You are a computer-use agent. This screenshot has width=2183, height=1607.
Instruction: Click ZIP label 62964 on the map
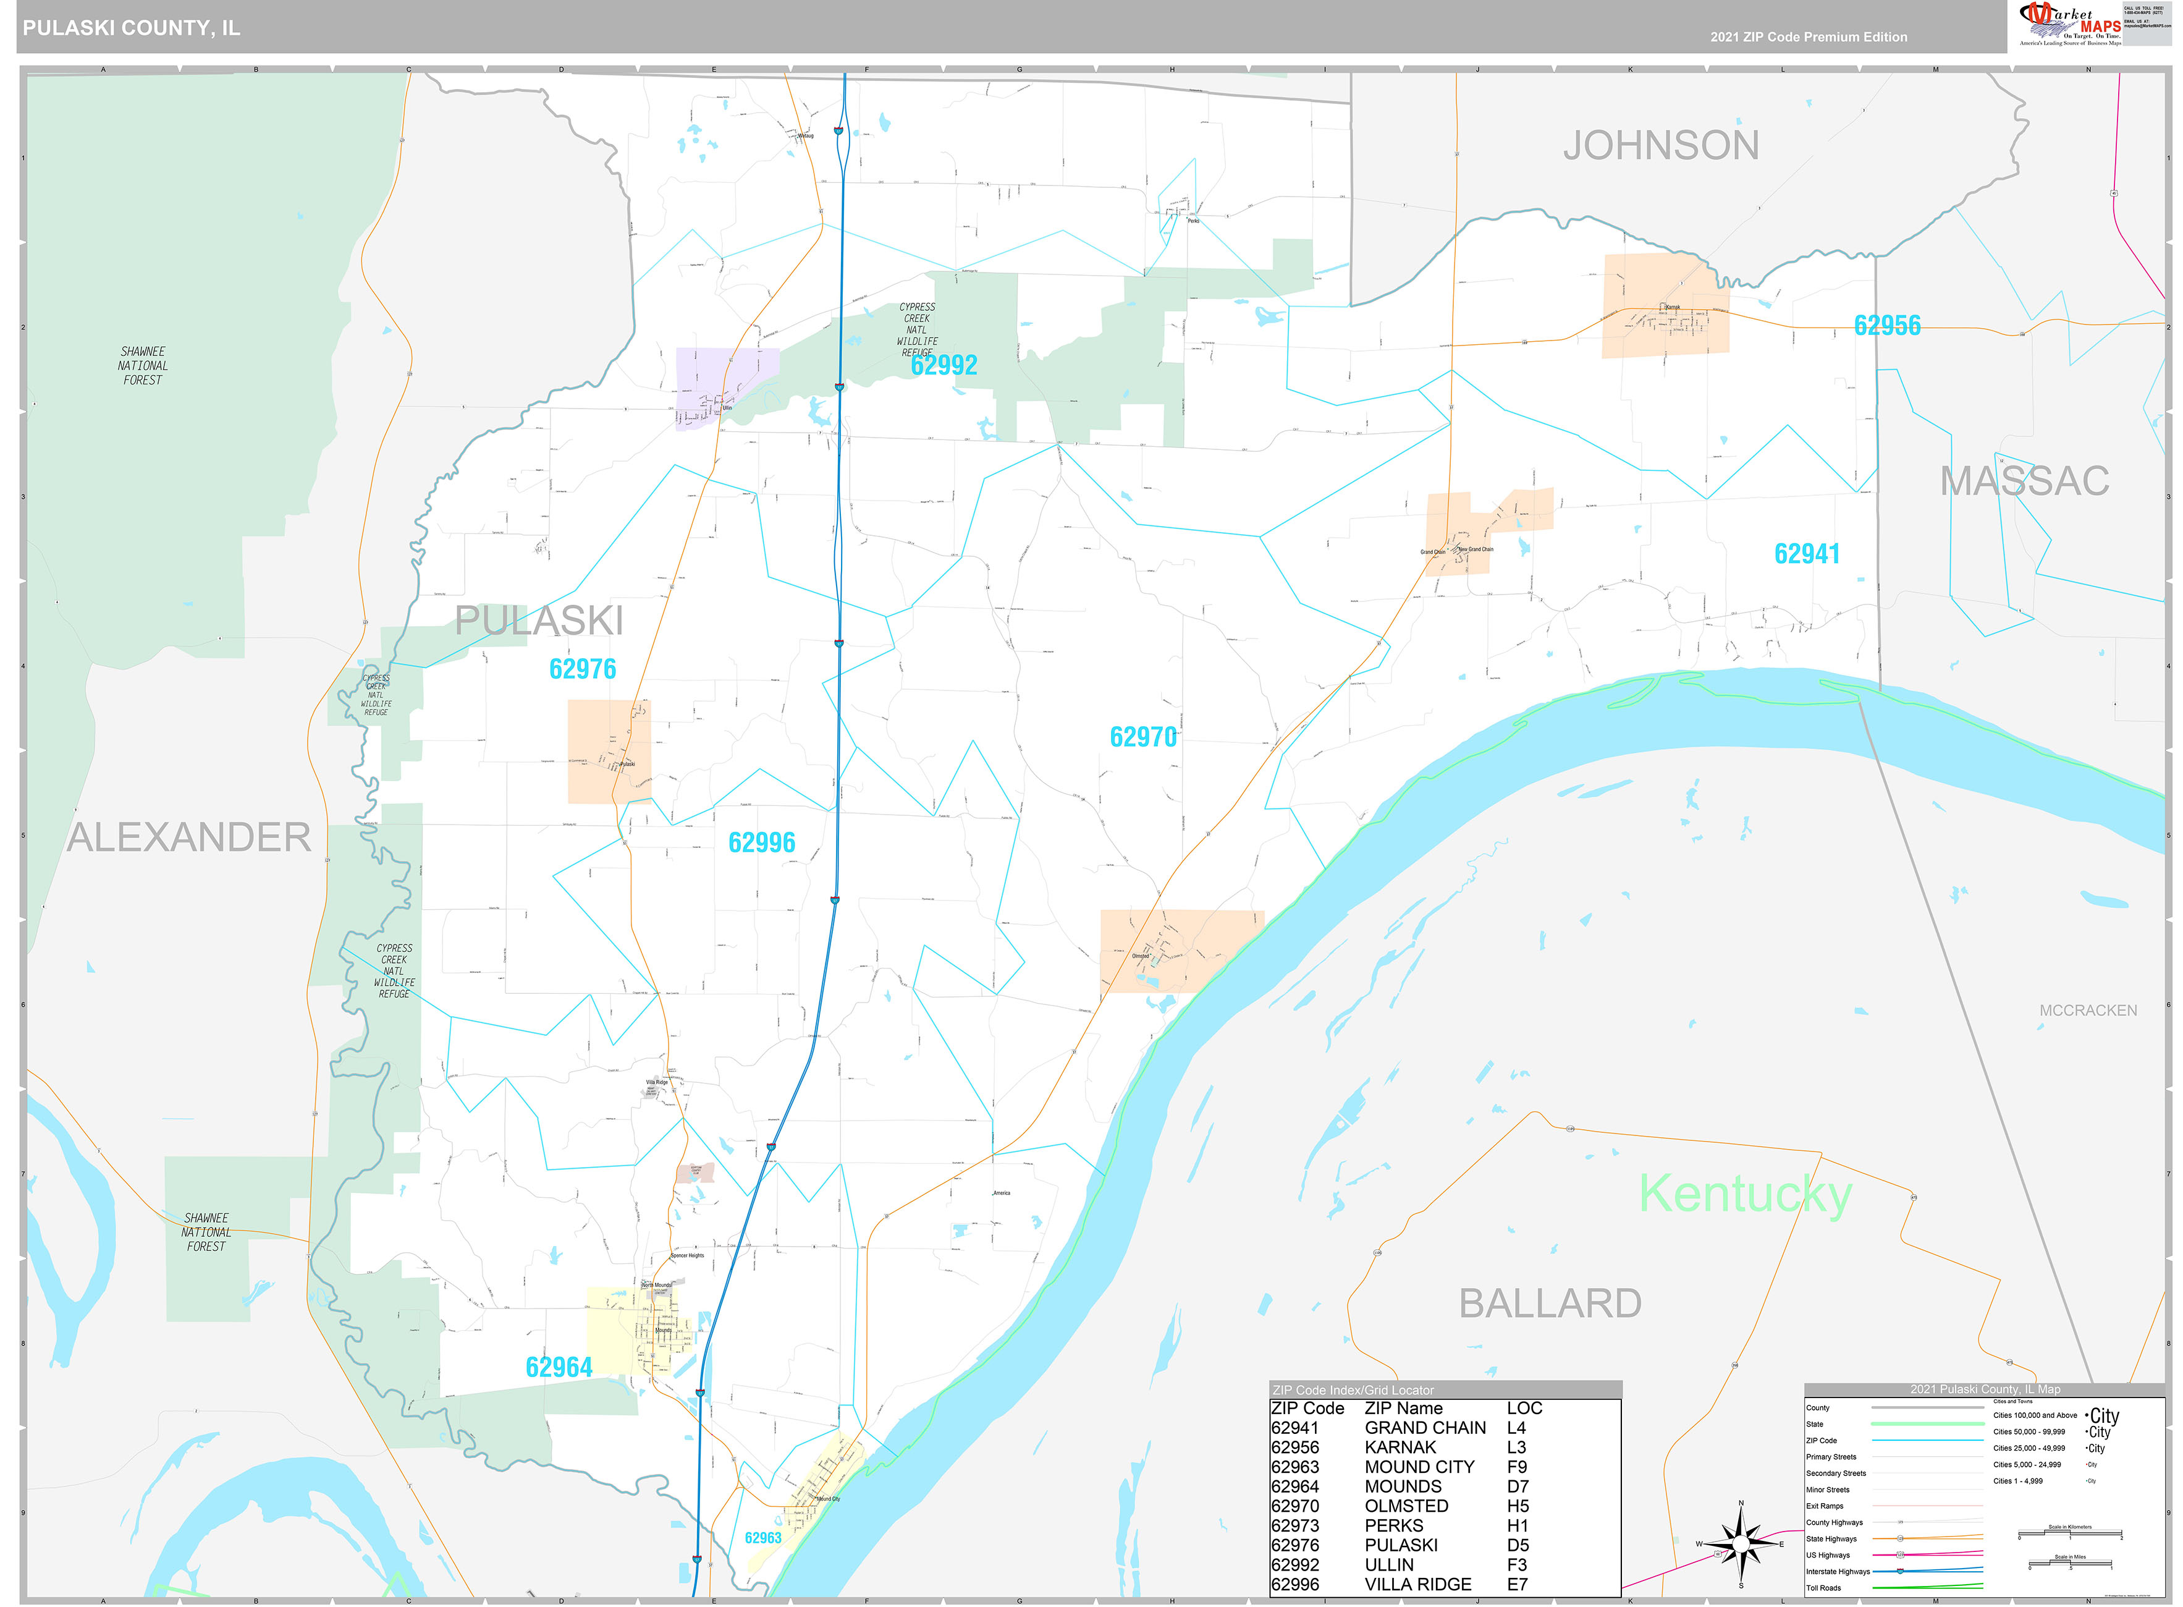click(x=558, y=1368)
